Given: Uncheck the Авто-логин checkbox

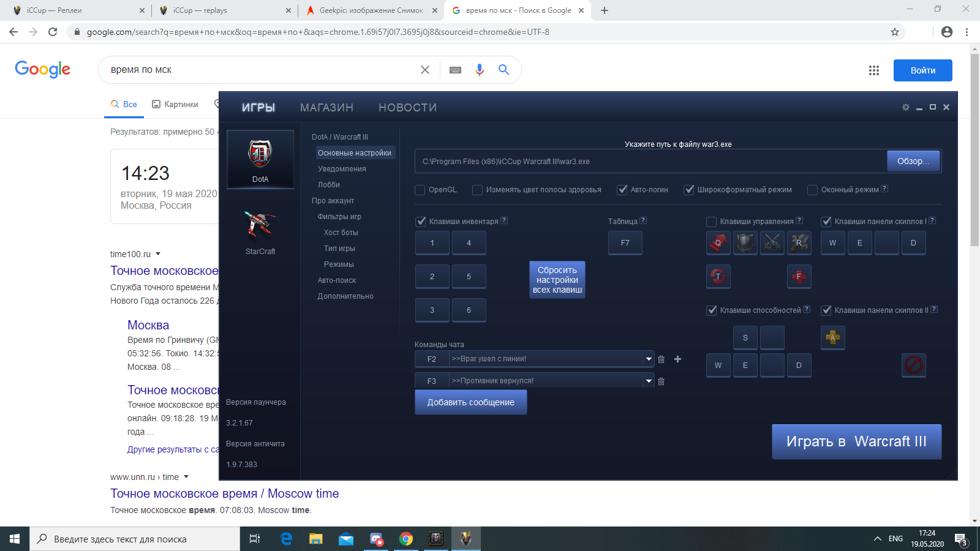Looking at the screenshot, I should (x=622, y=190).
